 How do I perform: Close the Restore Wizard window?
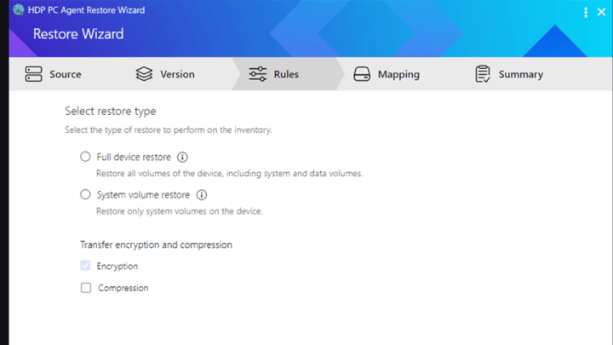click(602, 12)
